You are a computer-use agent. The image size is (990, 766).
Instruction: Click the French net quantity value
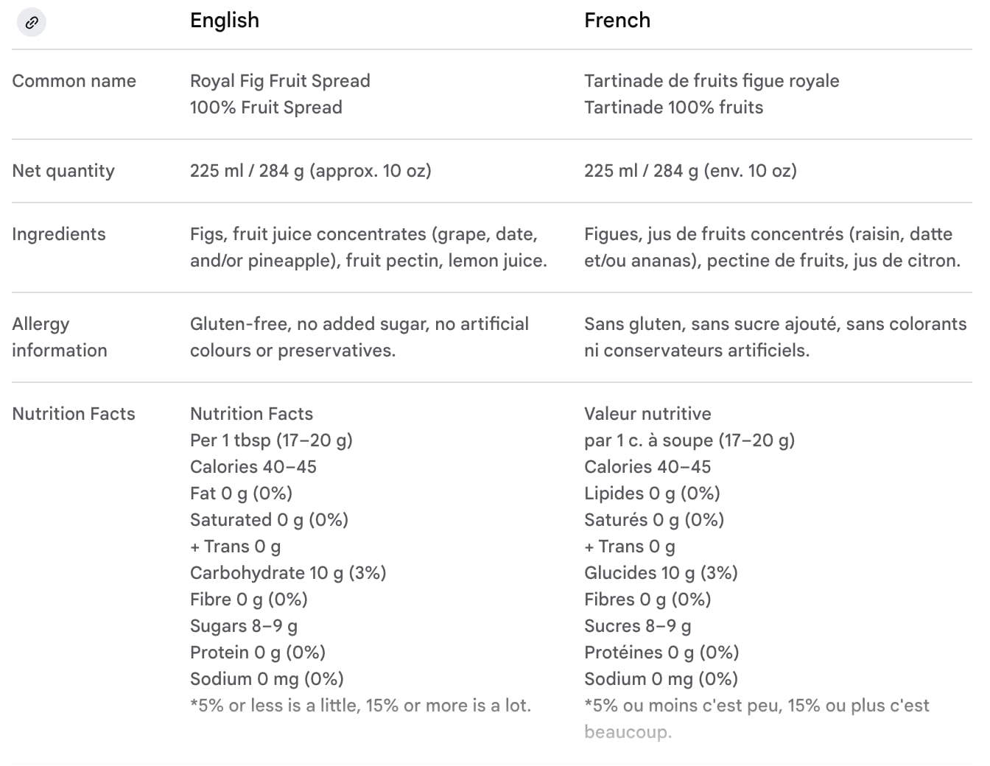coord(690,171)
